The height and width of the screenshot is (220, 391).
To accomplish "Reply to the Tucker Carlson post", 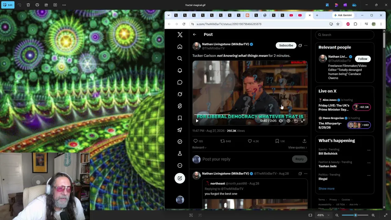I will click(195, 141).
